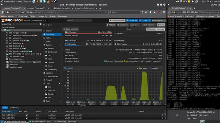
Task: Select container 100 (lxc-ppc-cross)
Action: click(17, 33)
